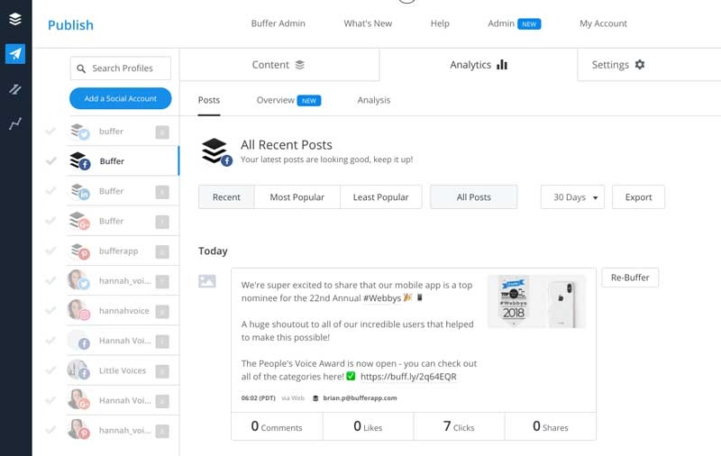Select the hannahvoice Instagram profile avatar
Viewport: 721px width, 456px height.
coord(78,310)
